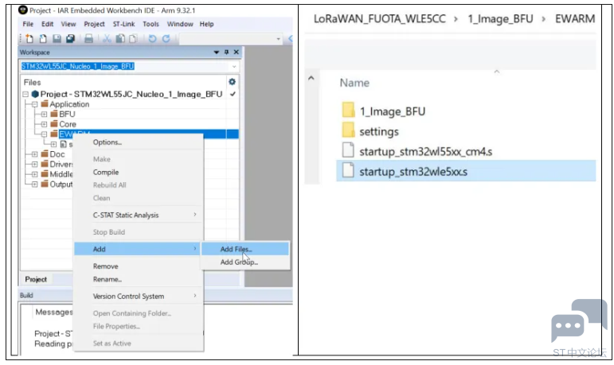This screenshot has height=365, width=614.
Task: Click the Save All toolbar icon
Action: [71, 38]
